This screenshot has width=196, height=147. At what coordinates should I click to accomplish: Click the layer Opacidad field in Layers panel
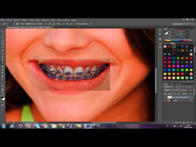190,90
